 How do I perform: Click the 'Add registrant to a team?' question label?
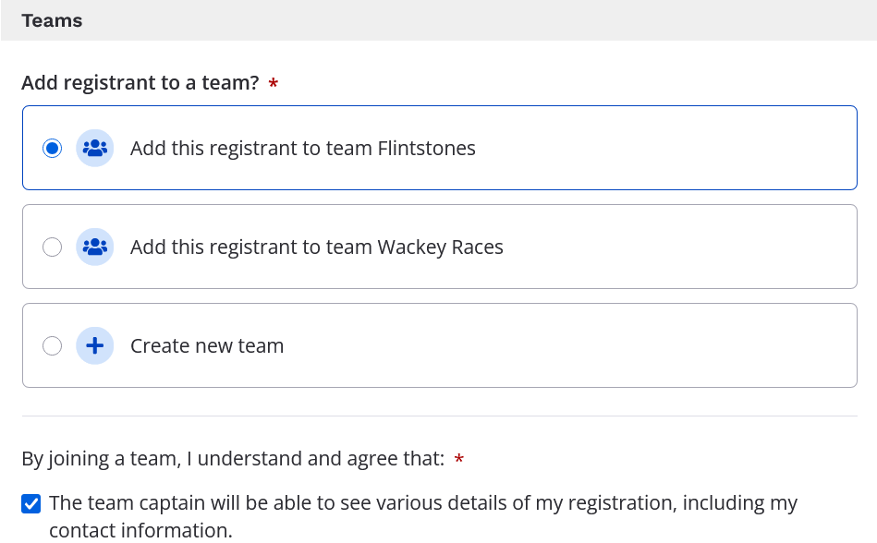coord(140,83)
